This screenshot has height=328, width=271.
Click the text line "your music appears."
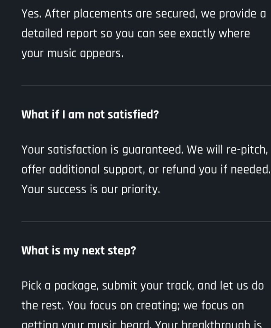[72, 54]
